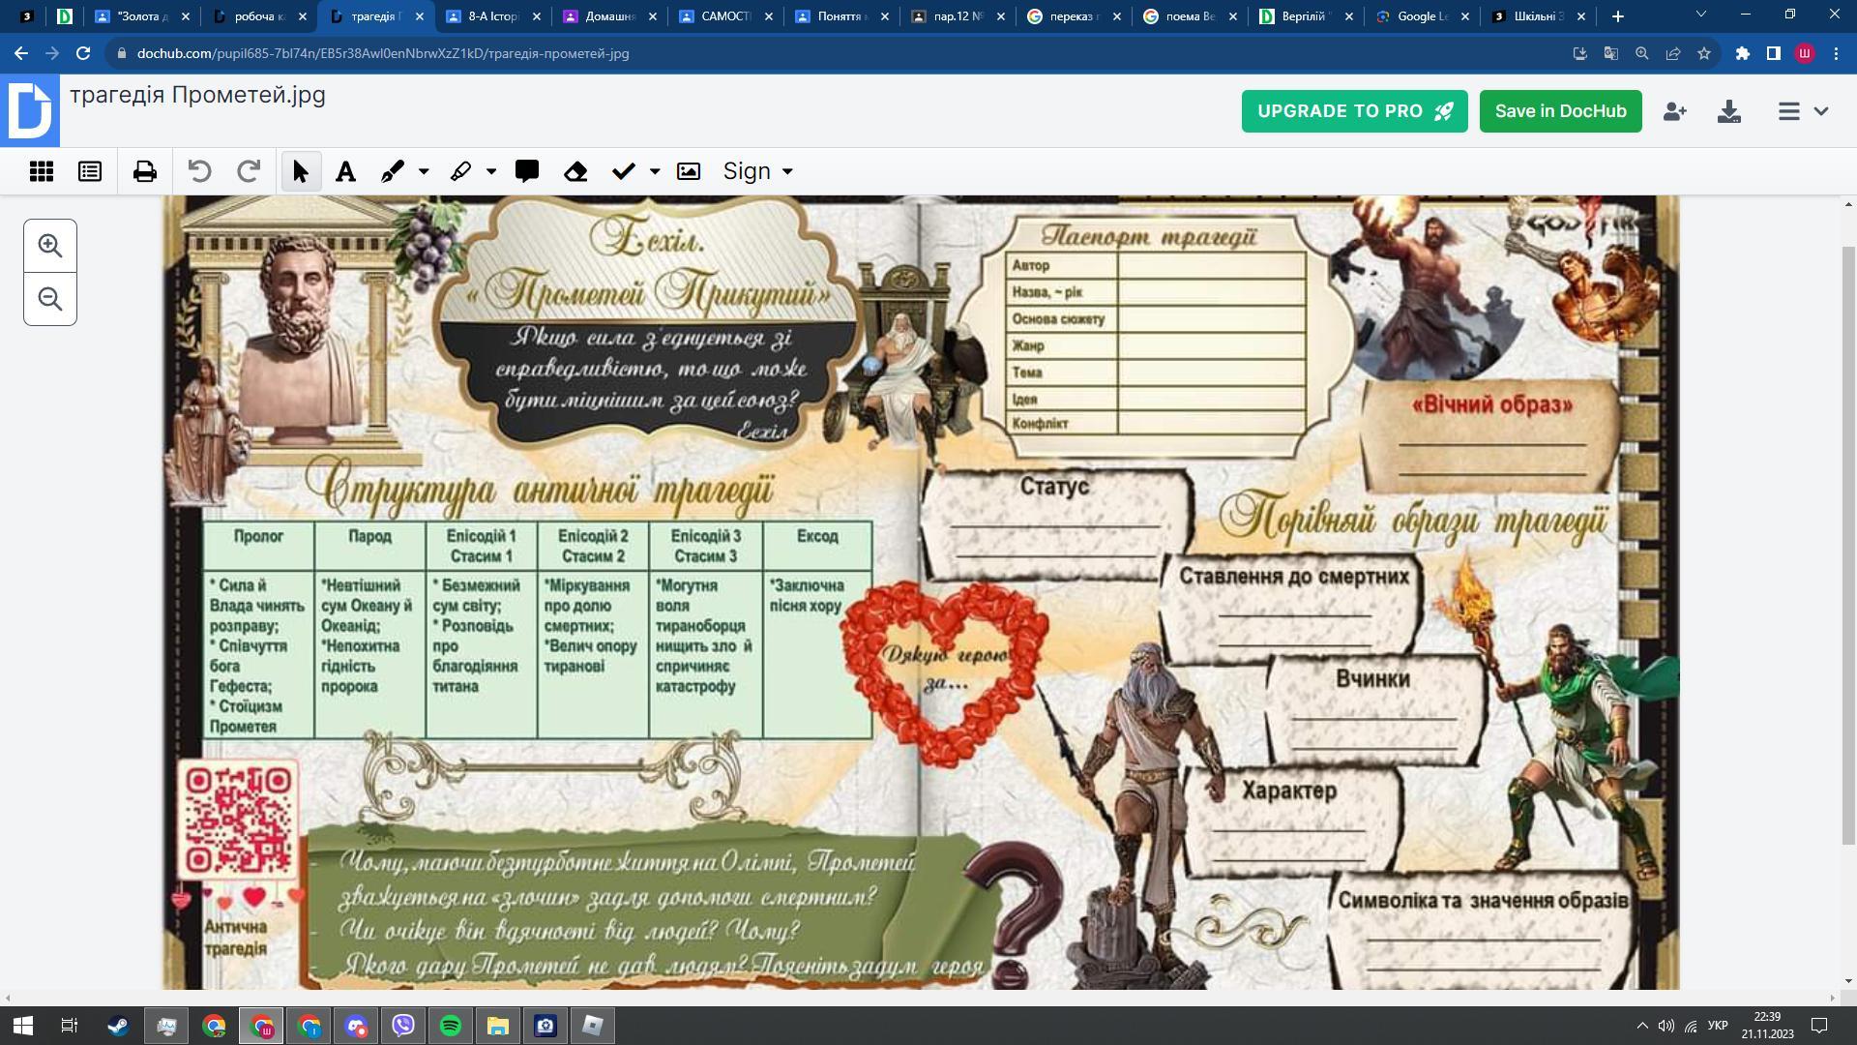Toggle the draw pen tool
The height and width of the screenshot is (1045, 1857).
click(392, 172)
